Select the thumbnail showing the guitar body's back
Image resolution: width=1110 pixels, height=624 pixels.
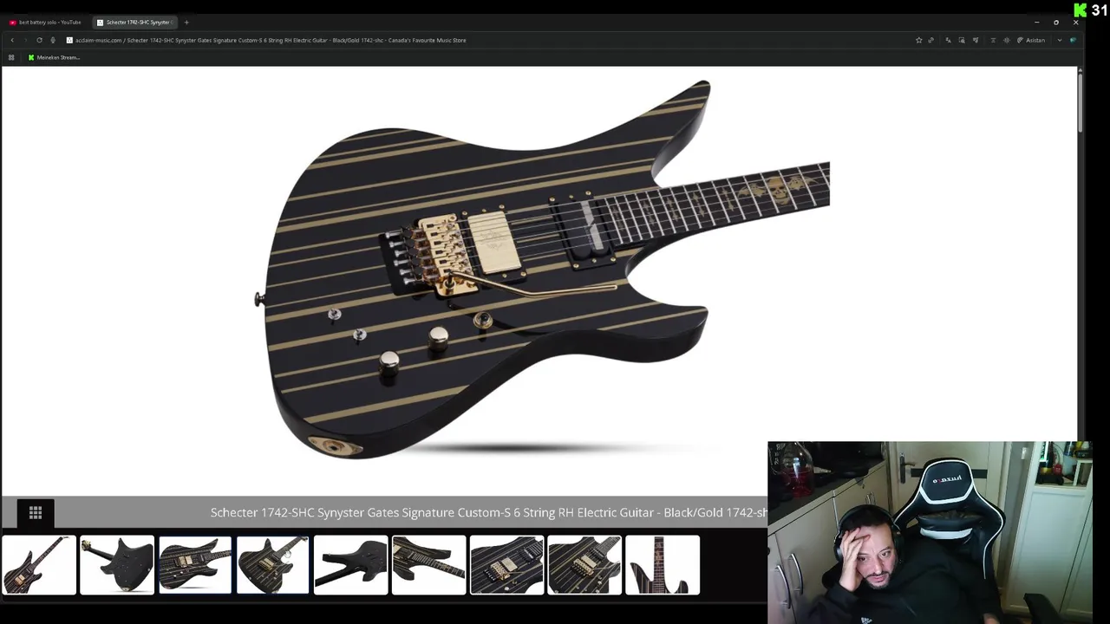pos(117,565)
